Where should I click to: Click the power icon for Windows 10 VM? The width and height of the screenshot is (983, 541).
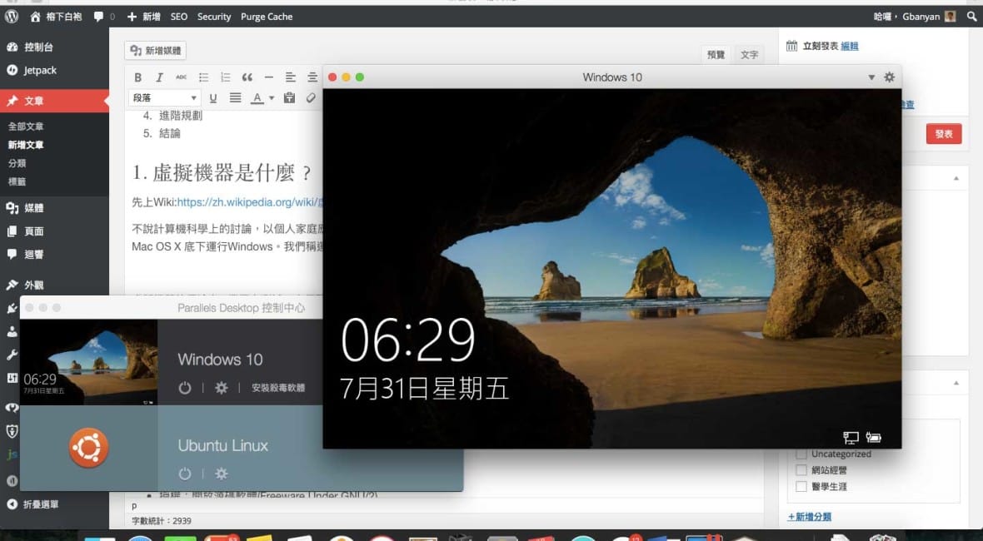pyautogui.click(x=185, y=388)
